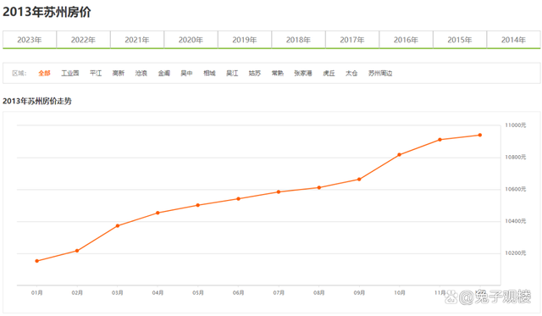Click the 02月 data point on chart
The width and height of the screenshot is (542, 316).
click(77, 251)
